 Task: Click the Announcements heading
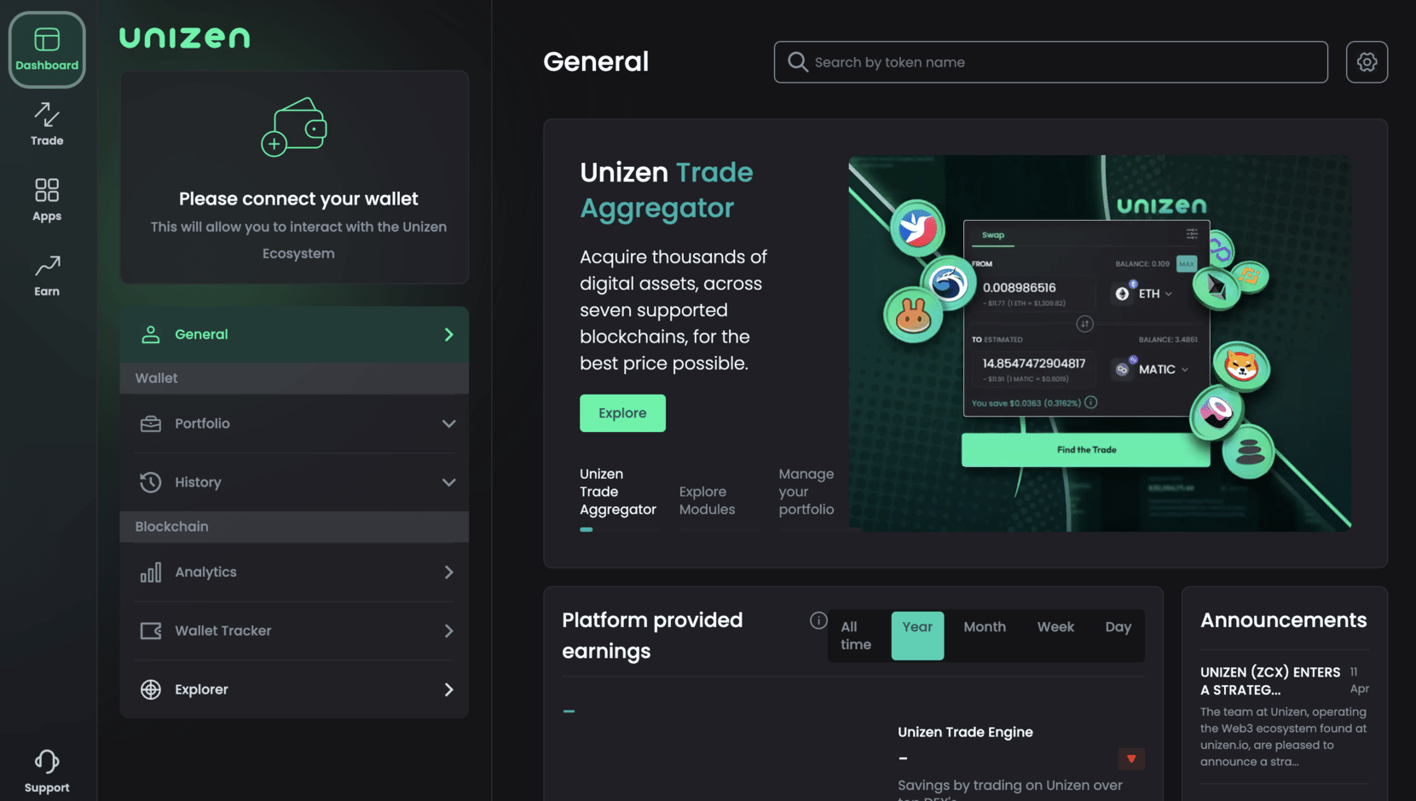tap(1283, 620)
